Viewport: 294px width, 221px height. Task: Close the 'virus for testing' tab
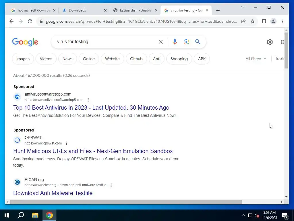click(x=207, y=10)
